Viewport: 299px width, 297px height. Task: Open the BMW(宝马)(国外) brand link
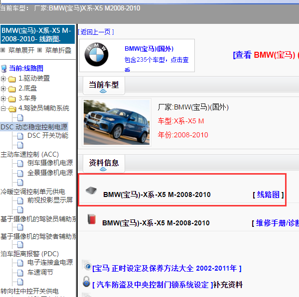coord(149,49)
